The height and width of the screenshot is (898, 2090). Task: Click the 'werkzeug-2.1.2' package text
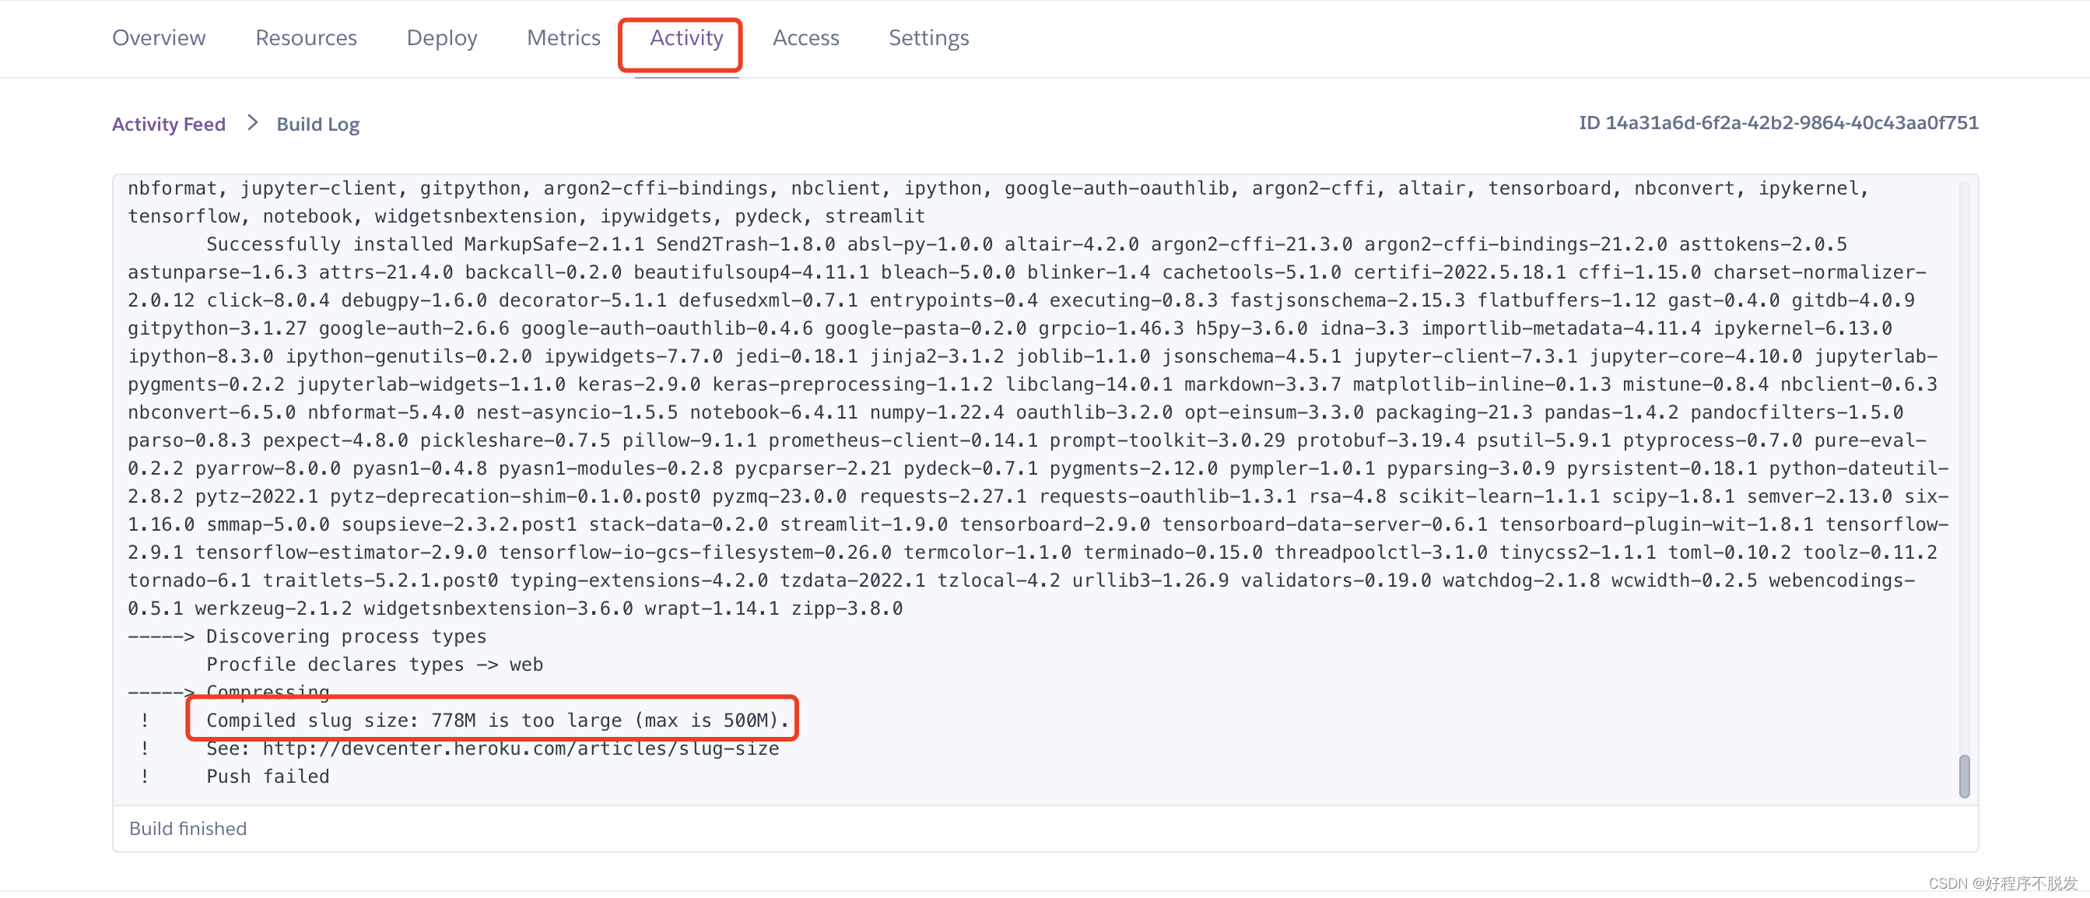point(273,609)
